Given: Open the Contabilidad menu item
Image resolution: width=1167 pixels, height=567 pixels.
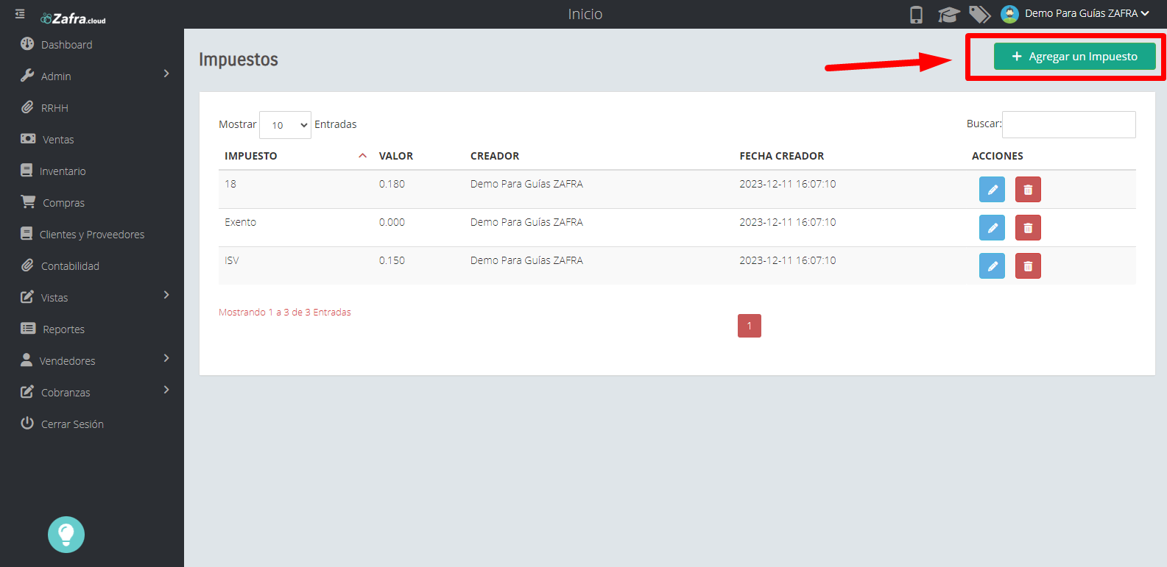Looking at the screenshot, I should pyautogui.click(x=70, y=266).
